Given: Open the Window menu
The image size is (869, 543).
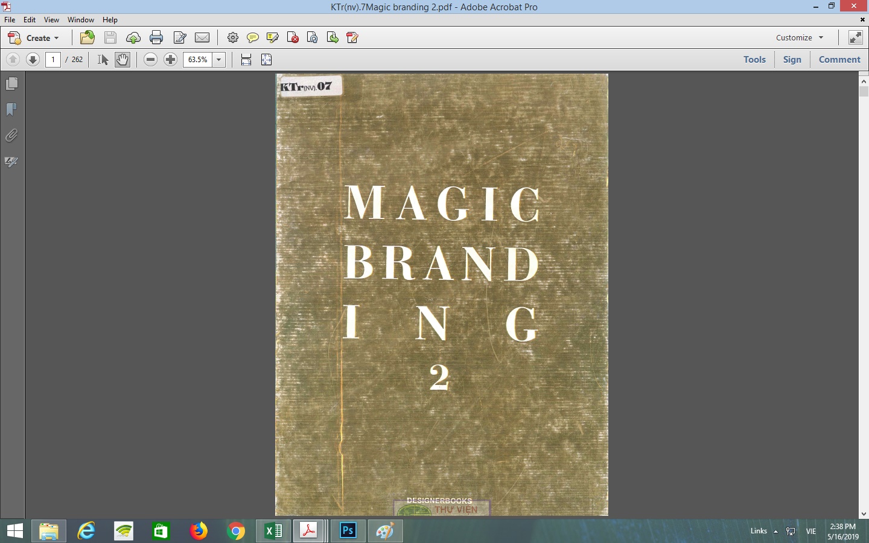Looking at the screenshot, I should (80, 19).
